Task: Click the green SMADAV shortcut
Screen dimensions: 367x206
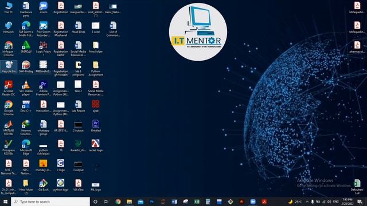Action: (26, 47)
